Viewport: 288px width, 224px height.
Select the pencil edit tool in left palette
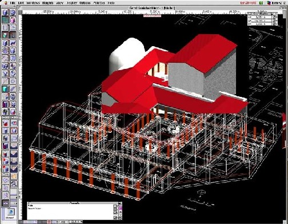13,89
